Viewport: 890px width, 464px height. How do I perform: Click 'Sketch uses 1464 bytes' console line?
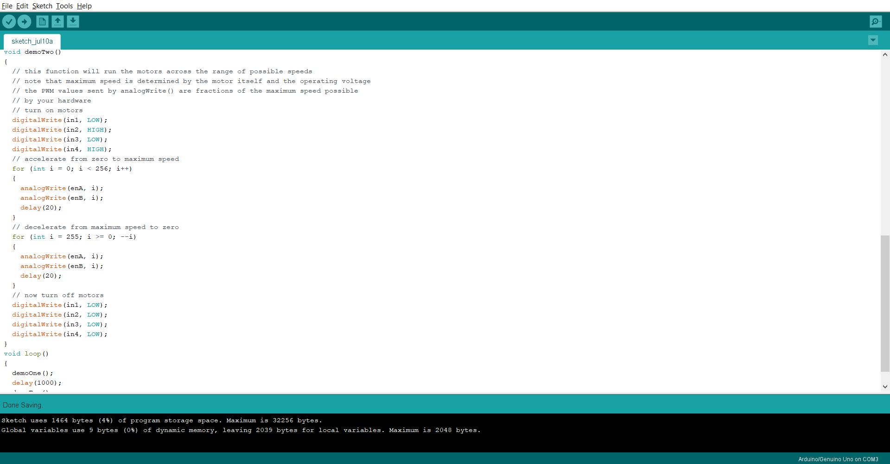[162, 420]
